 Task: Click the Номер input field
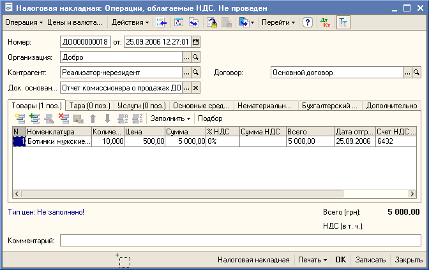(x=86, y=42)
